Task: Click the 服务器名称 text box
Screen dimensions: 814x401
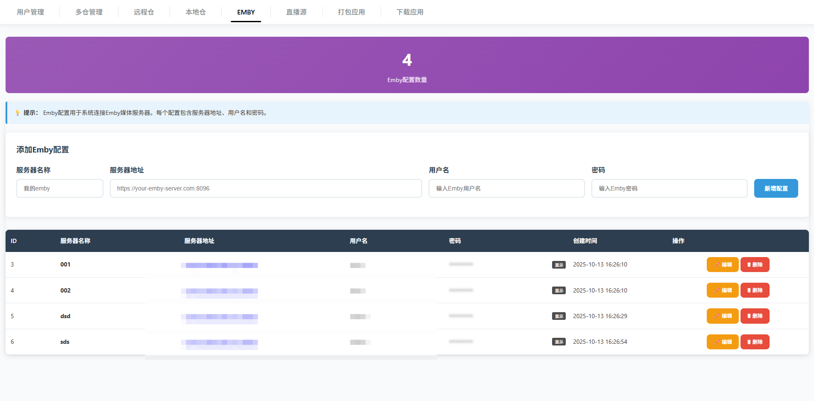Action: pyautogui.click(x=60, y=188)
